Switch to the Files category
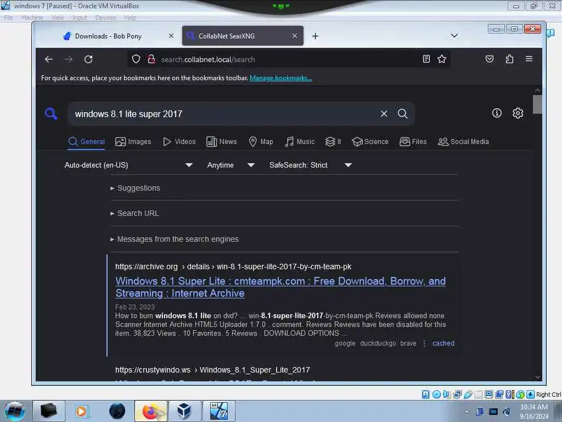 [x=413, y=142]
